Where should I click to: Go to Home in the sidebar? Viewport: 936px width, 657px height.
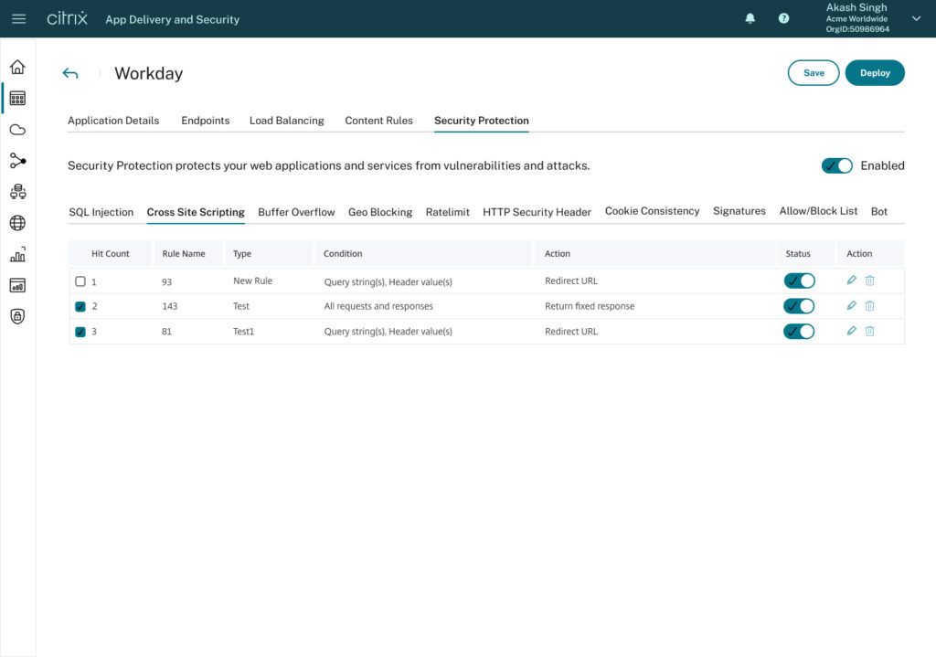click(17, 67)
